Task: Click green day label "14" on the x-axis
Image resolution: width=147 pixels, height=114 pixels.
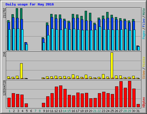Action: pos(65,111)
